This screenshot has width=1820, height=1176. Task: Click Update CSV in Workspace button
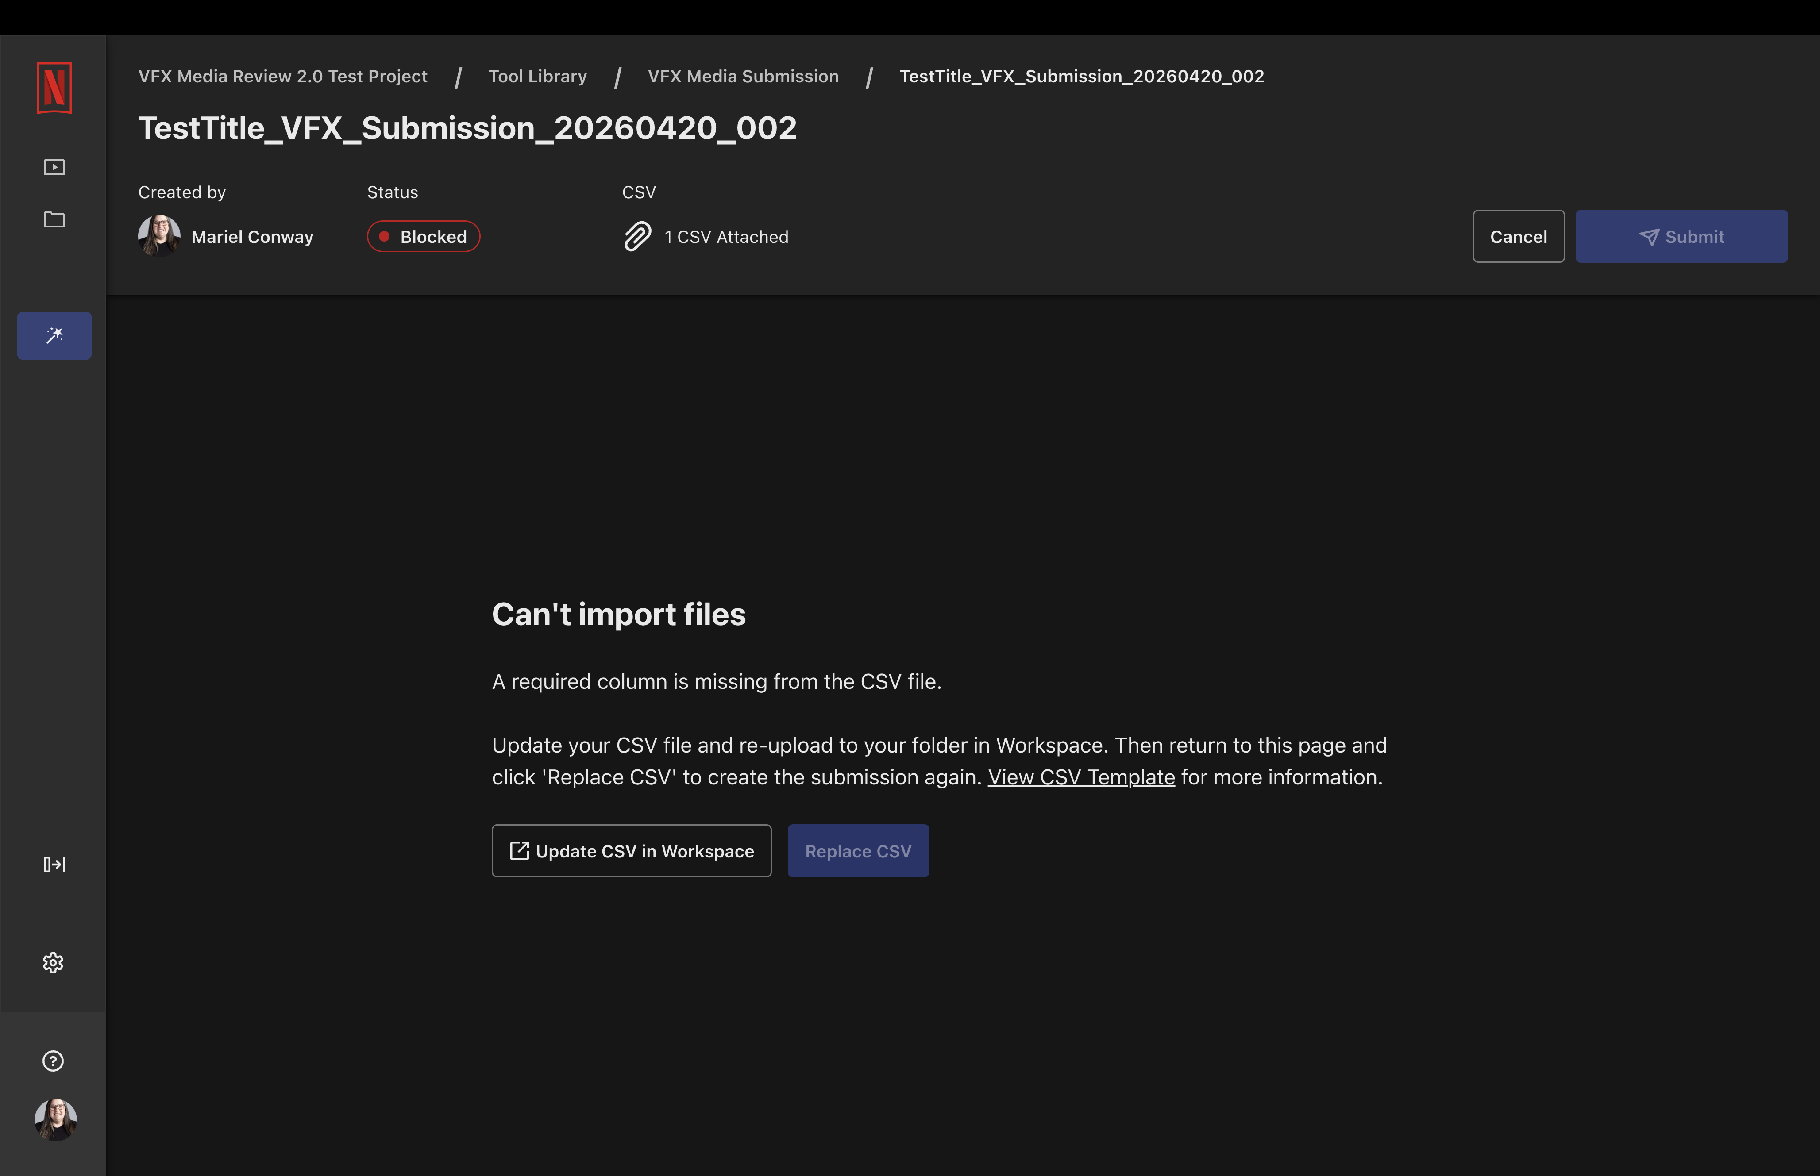632,851
